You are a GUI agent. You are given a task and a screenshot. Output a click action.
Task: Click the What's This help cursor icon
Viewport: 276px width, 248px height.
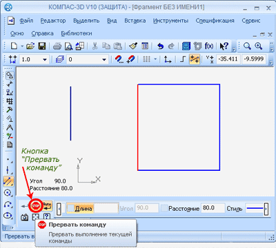[x=224, y=46]
